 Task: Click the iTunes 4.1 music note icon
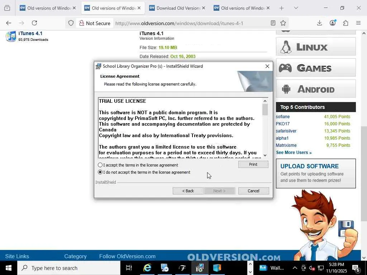click(11, 36)
